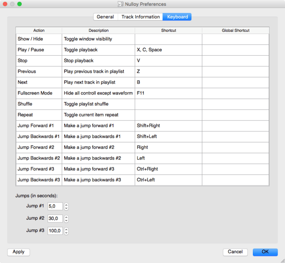Click the Jump #2 stepper arrows
The image size is (285, 263).
66,219
